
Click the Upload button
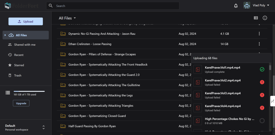(26, 21)
